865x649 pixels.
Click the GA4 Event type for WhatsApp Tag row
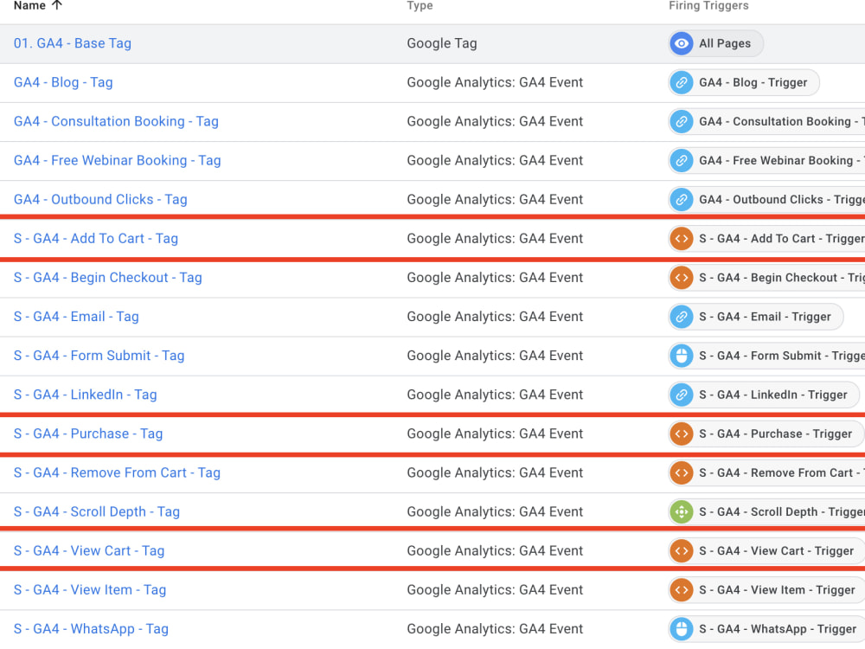(495, 629)
